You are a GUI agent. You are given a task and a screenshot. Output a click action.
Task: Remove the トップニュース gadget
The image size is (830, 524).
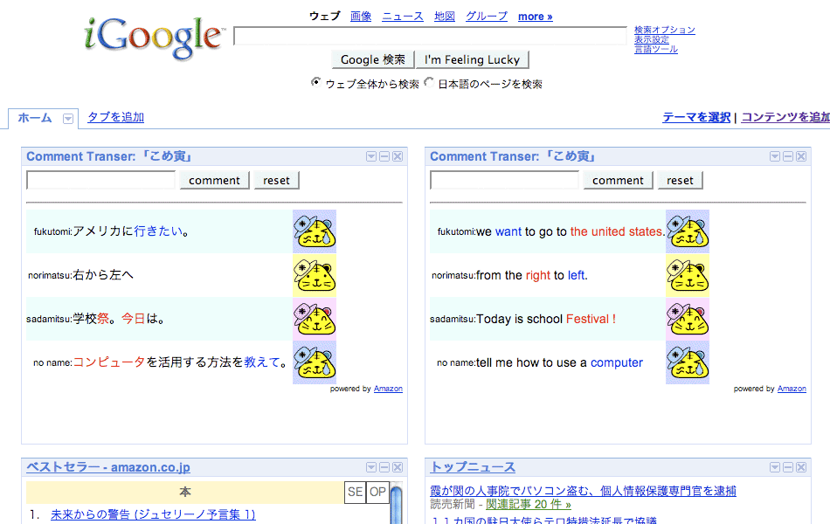(x=801, y=467)
